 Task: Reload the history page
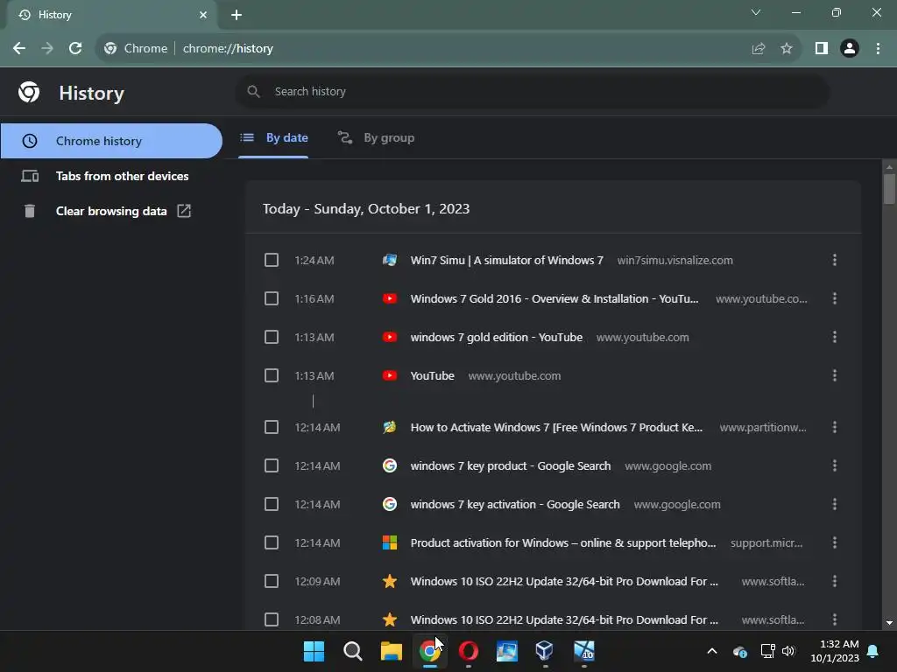coord(75,49)
